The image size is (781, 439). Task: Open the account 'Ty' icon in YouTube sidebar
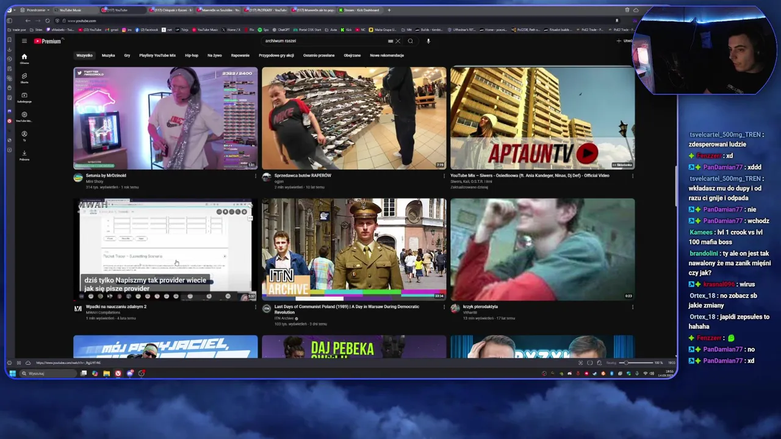[24, 136]
